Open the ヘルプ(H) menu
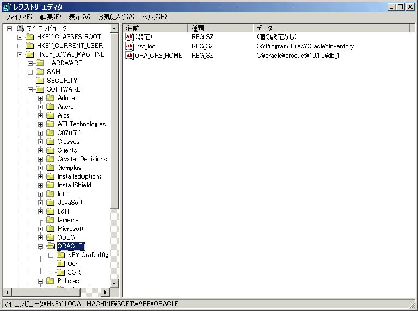418x311 pixels. click(x=155, y=17)
